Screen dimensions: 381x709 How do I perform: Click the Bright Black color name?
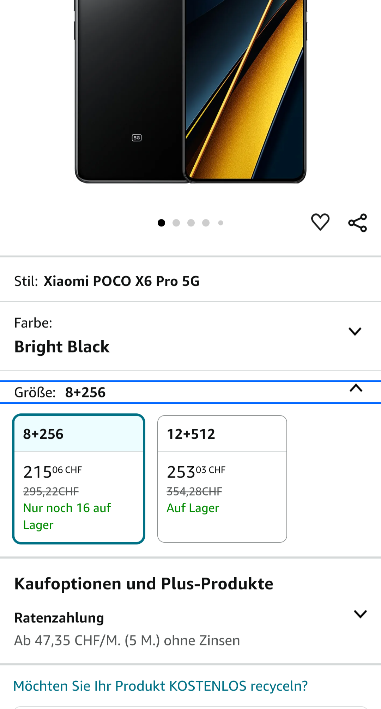coord(62,347)
